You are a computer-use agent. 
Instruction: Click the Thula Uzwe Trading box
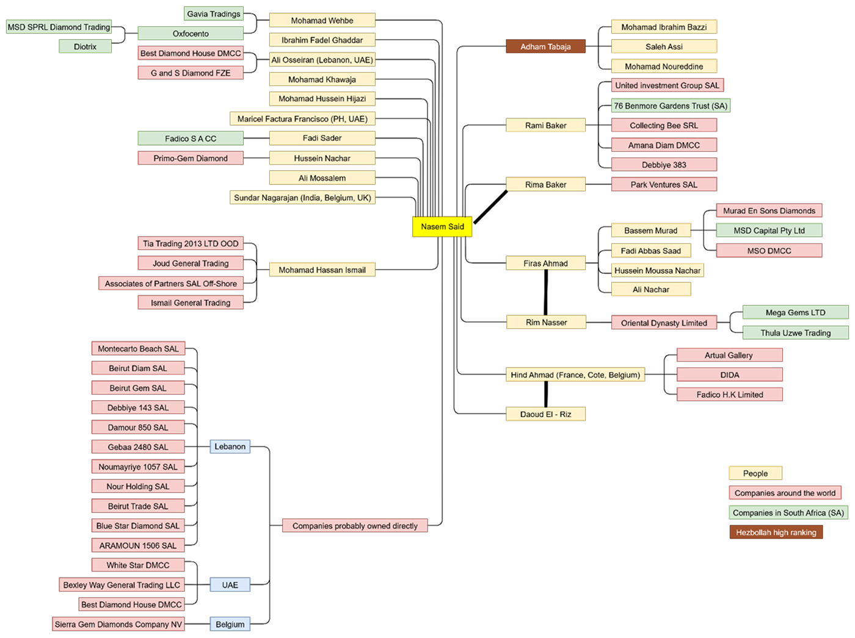pyautogui.click(x=795, y=333)
